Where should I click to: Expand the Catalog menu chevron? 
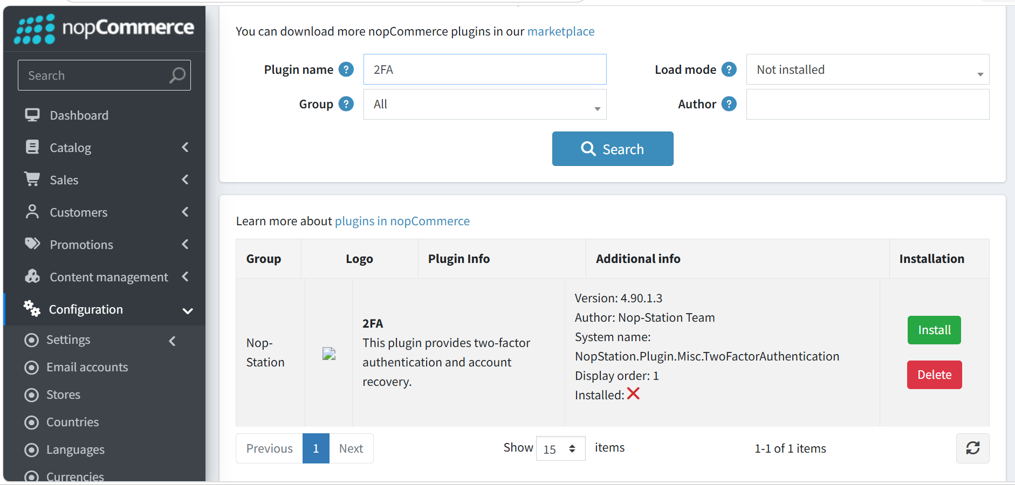coord(186,147)
